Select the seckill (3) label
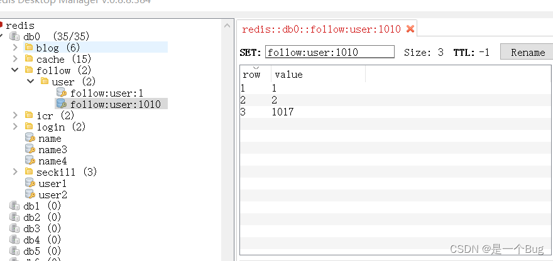 [67, 172]
